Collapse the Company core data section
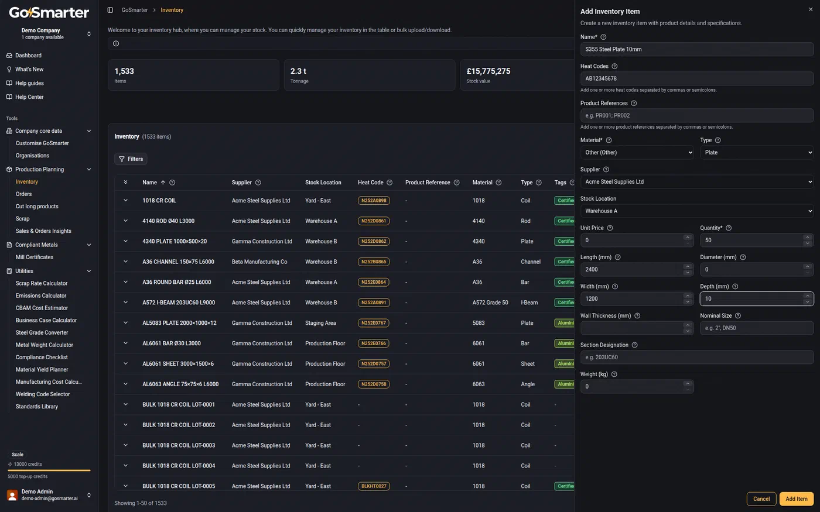This screenshot has height=512, width=820. click(89, 131)
